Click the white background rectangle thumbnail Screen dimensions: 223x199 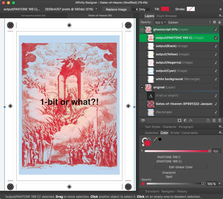(x=151, y=79)
